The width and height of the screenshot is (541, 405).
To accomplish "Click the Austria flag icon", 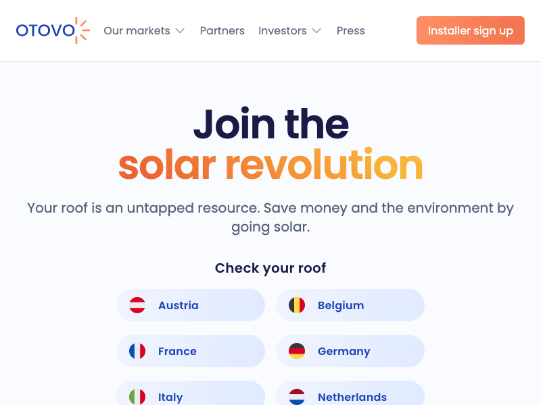I will [137, 305].
